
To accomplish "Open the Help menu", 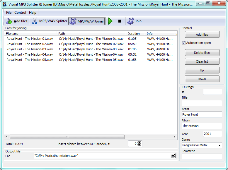I will pyautogui.click(x=33, y=13).
